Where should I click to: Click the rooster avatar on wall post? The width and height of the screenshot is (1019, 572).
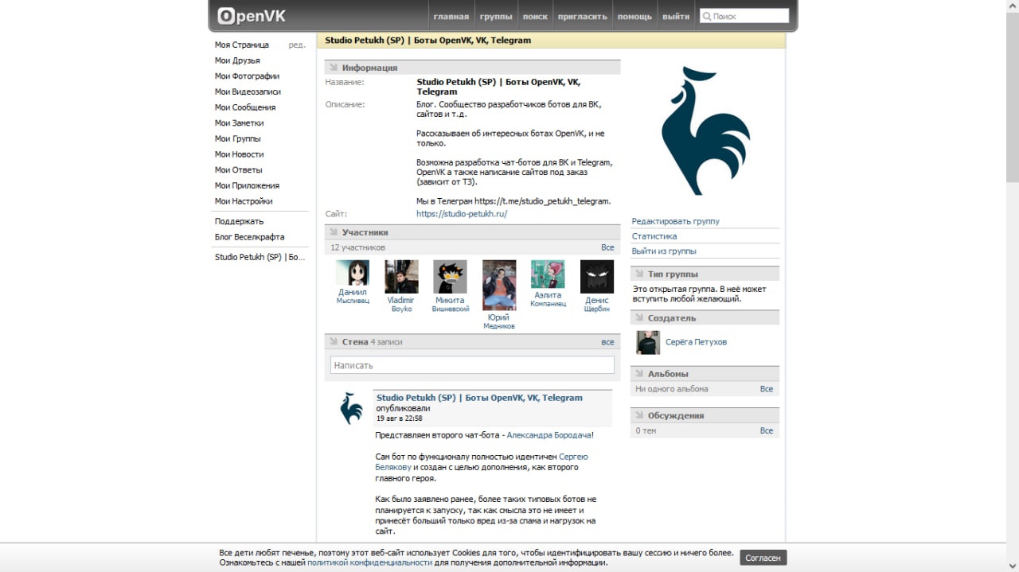[x=351, y=409]
